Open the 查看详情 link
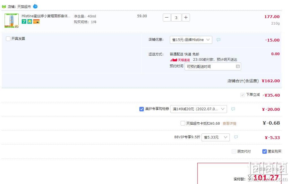This screenshot has width=290, height=184. point(229,124)
